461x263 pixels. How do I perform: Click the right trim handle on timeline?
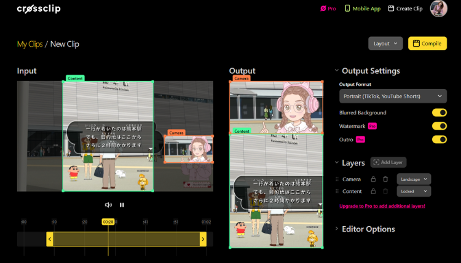point(203,239)
